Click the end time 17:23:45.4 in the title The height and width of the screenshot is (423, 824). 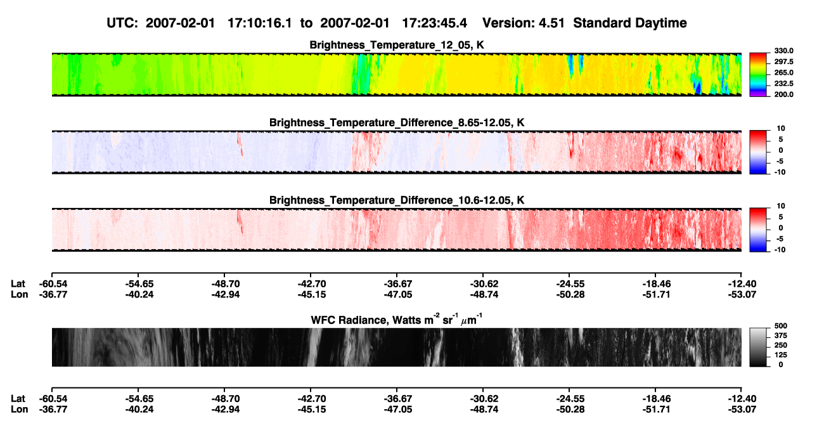[435, 23]
